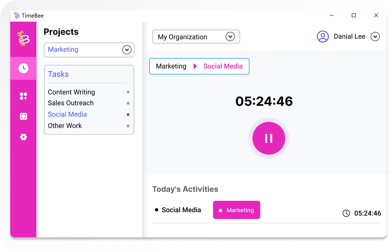Choose Social Media in the Tasks list

(x=67, y=114)
